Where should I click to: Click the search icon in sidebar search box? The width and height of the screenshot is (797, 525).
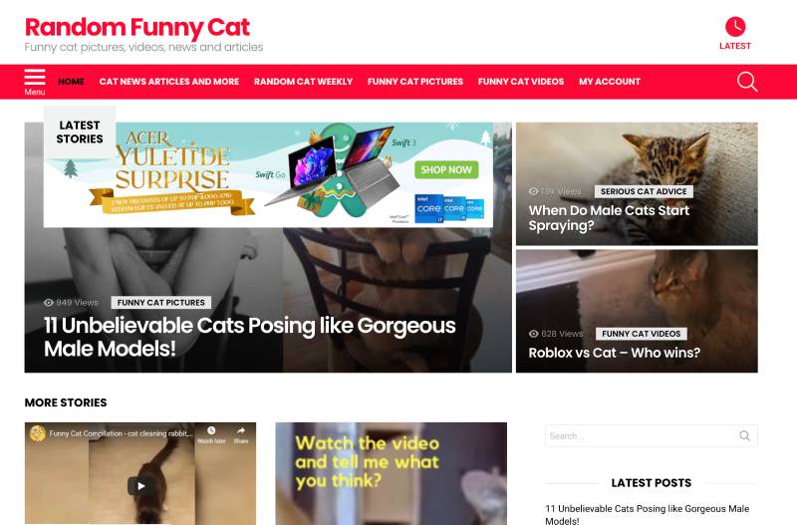coord(744,435)
